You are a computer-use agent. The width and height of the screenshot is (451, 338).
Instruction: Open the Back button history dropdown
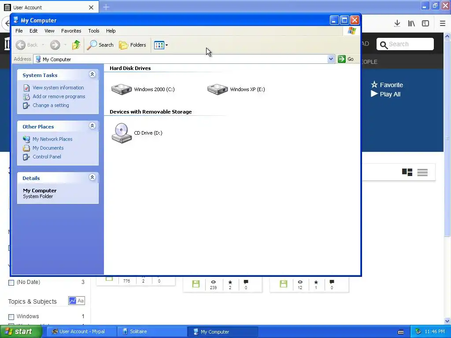point(43,45)
